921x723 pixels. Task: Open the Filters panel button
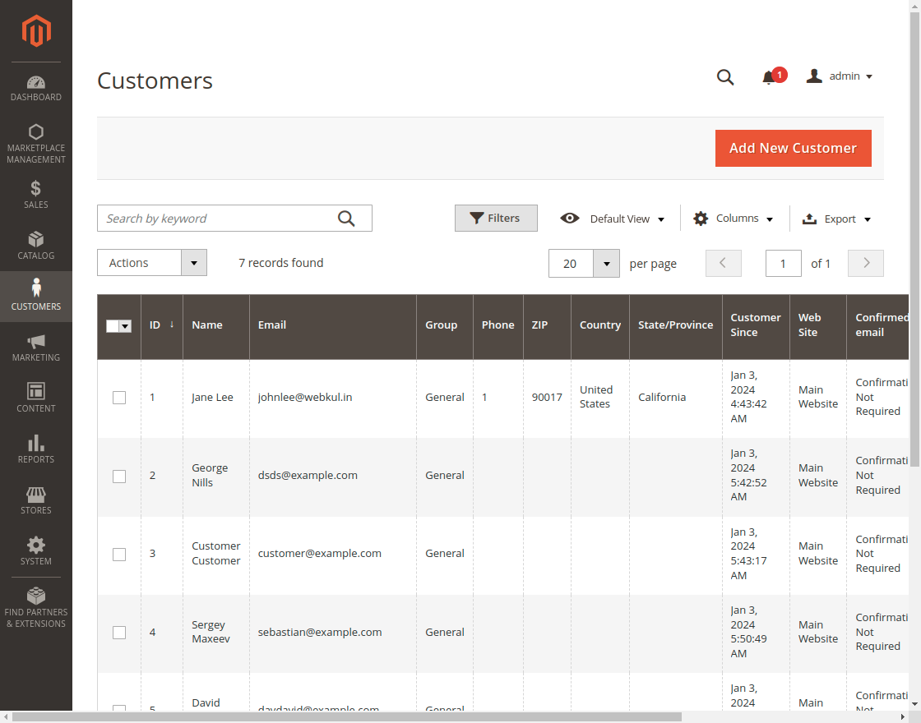tap(496, 219)
